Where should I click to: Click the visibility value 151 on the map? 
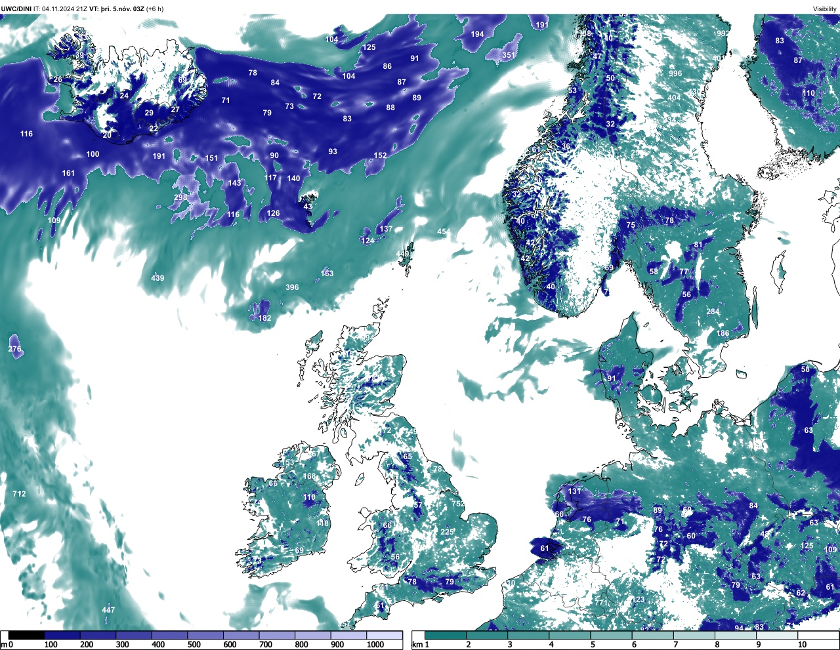[211, 158]
